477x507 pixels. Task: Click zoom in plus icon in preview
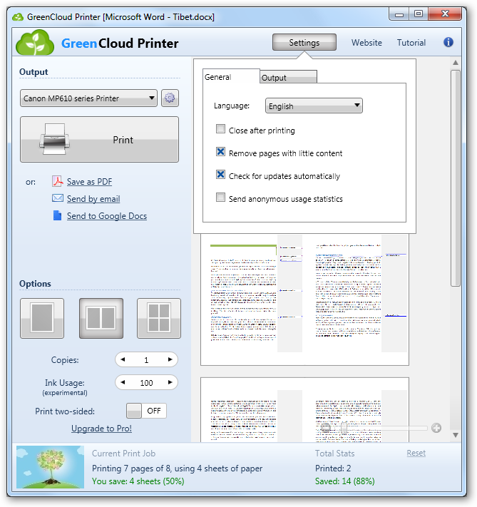coord(436,428)
